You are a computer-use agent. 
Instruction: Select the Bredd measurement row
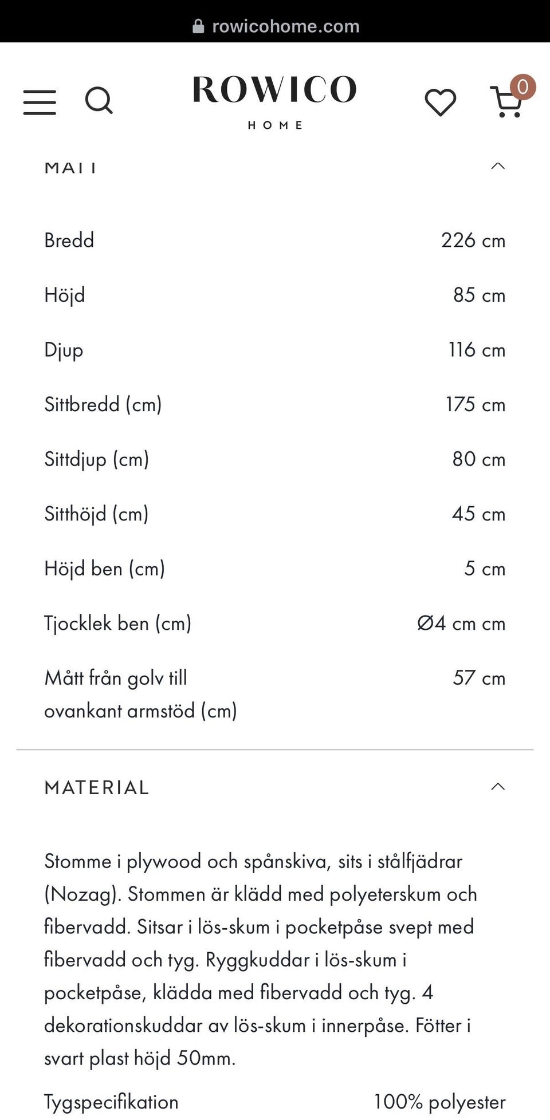click(x=275, y=240)
